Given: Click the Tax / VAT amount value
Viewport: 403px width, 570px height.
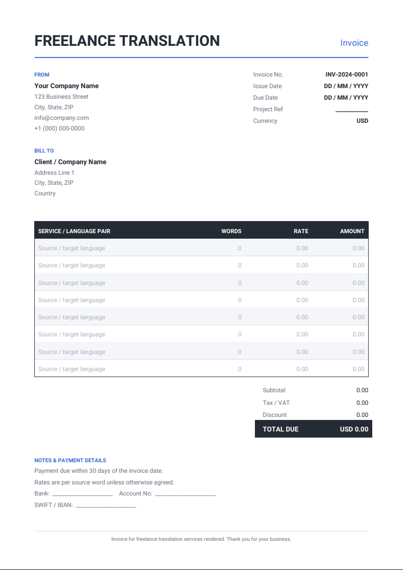Looking at the screenshot, I should [x=362, y=403].
